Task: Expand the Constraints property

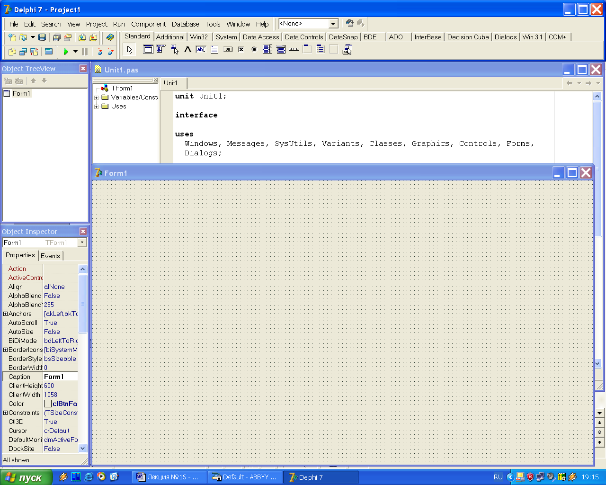Action: click(6, 413)
